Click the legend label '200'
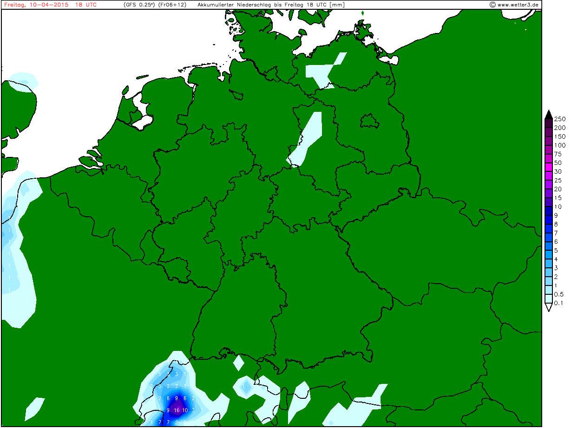Image resolution: width=571 pixels, height=428 pixels. click(559, 128)
